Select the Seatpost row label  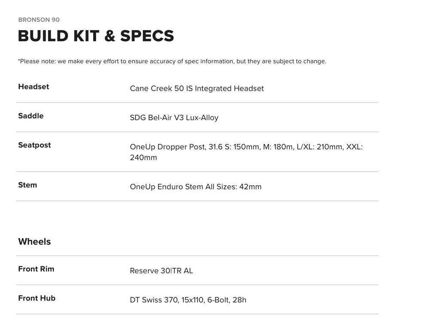34,145
